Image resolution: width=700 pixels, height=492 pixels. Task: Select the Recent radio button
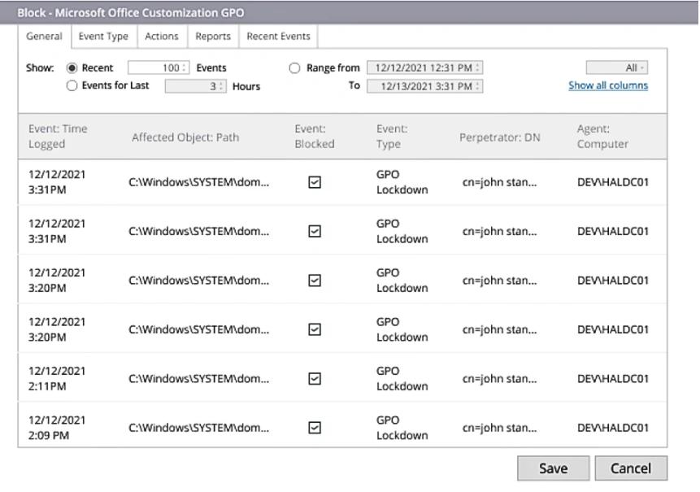pos(72,67)
